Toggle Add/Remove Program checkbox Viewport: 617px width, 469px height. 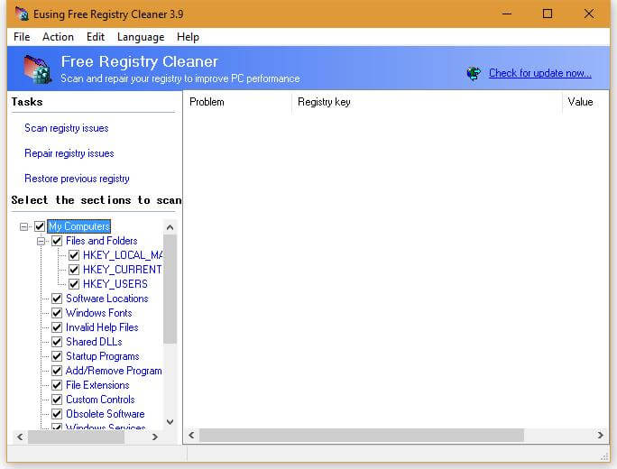(x=57, y=371)
